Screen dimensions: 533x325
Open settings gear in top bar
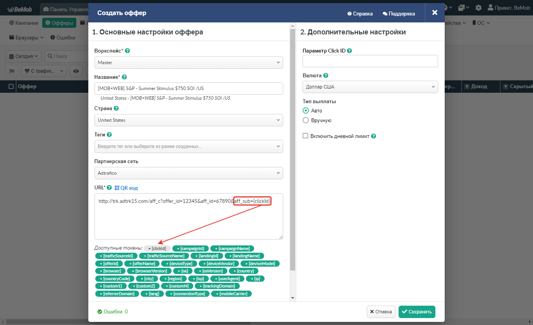pos(478,8)
